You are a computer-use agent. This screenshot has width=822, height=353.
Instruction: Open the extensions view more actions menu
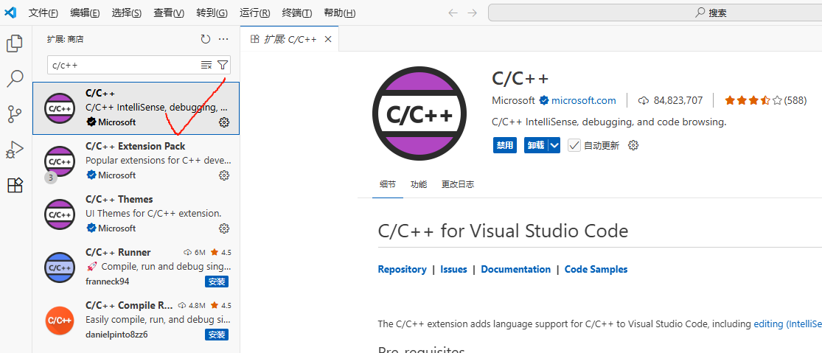(x=224, y=39)
